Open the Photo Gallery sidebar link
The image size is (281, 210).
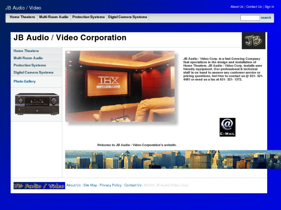25,81
